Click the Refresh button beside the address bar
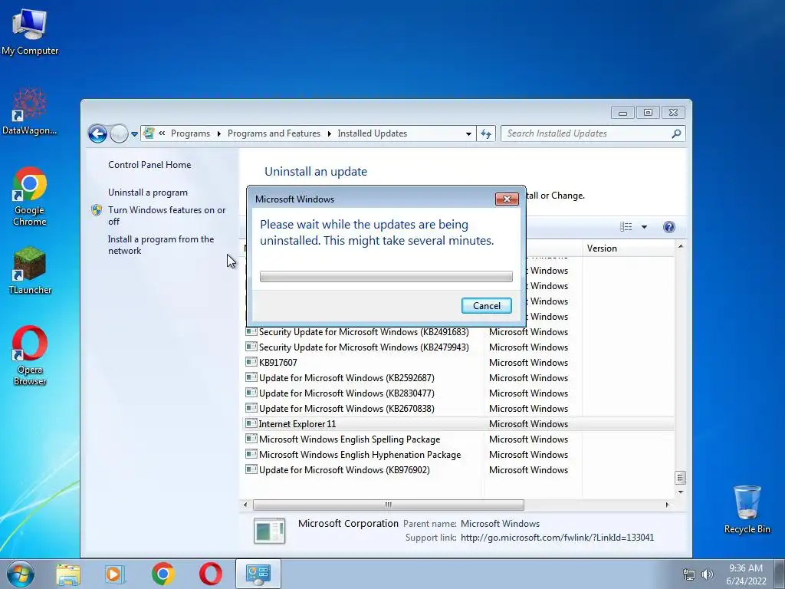Image resolution: width=785 pixels, height=589 pixels. [485, 133]
